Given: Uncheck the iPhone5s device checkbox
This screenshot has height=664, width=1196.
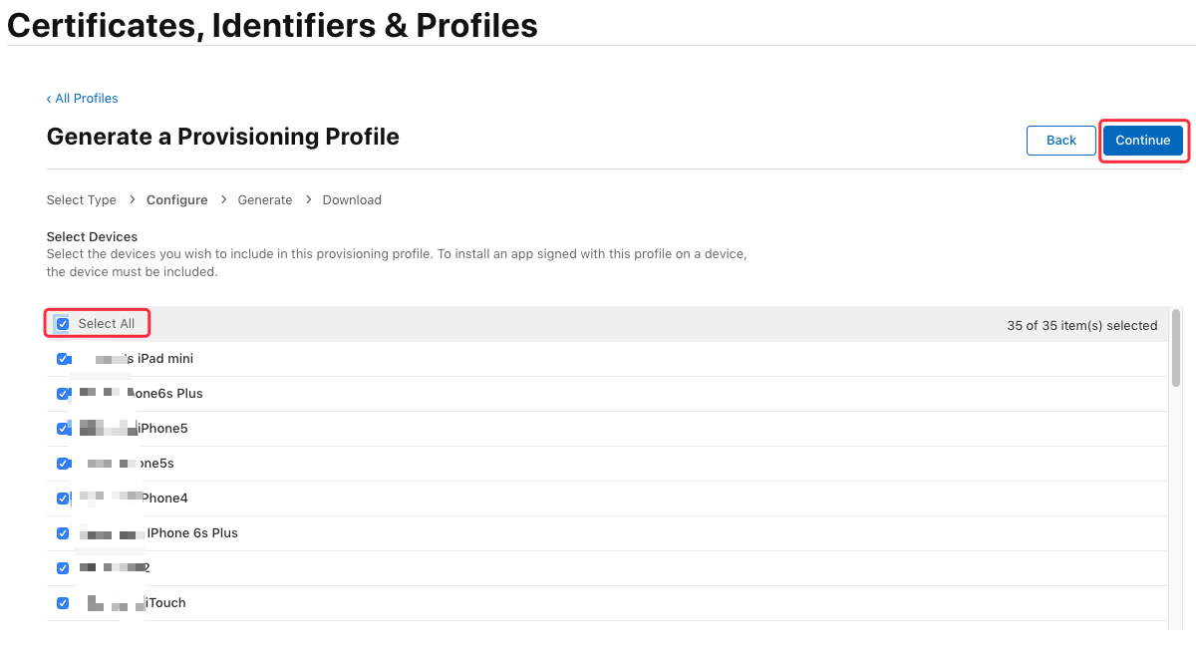Looking at the screenshot, I should coord(63,464).
